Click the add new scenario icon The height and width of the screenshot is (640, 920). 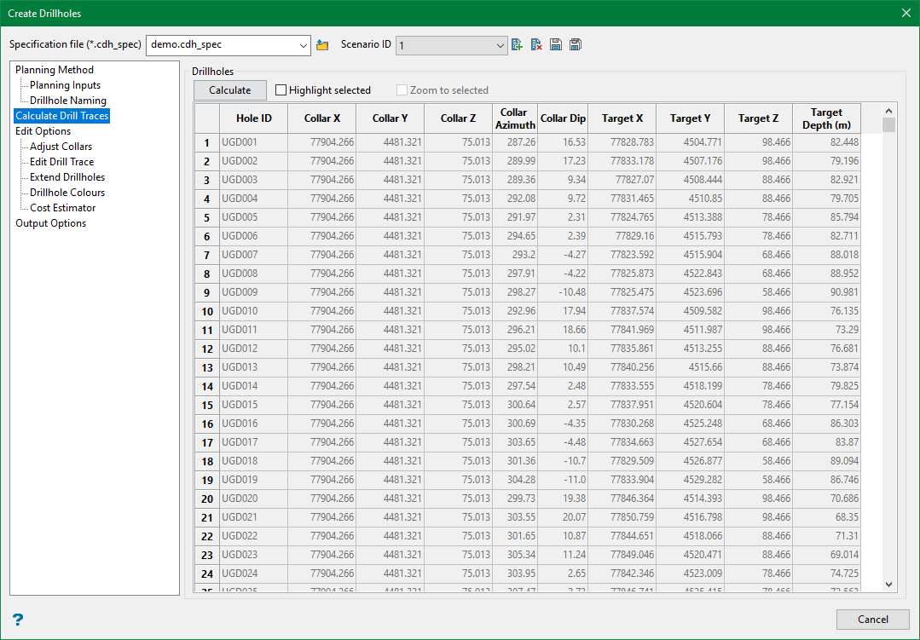[x=517, y=45]
